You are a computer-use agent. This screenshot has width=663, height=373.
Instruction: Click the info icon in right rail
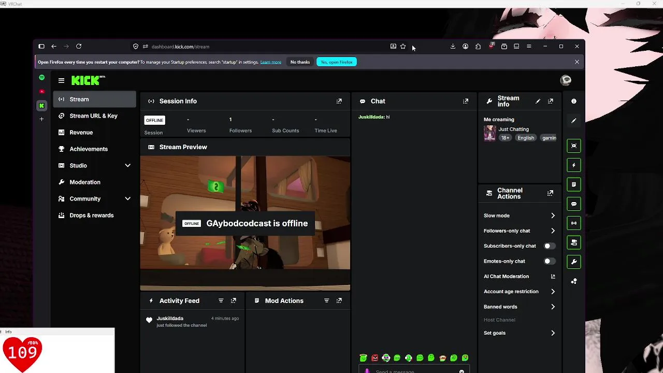pos(573,101)
